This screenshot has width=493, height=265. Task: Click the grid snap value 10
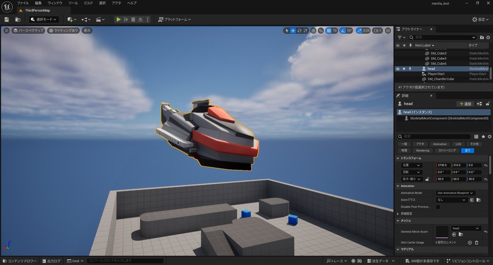tap(335, 30)
